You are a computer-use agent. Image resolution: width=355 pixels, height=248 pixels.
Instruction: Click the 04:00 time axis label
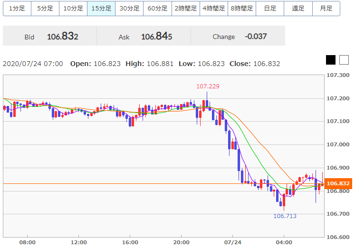[284, 243]
